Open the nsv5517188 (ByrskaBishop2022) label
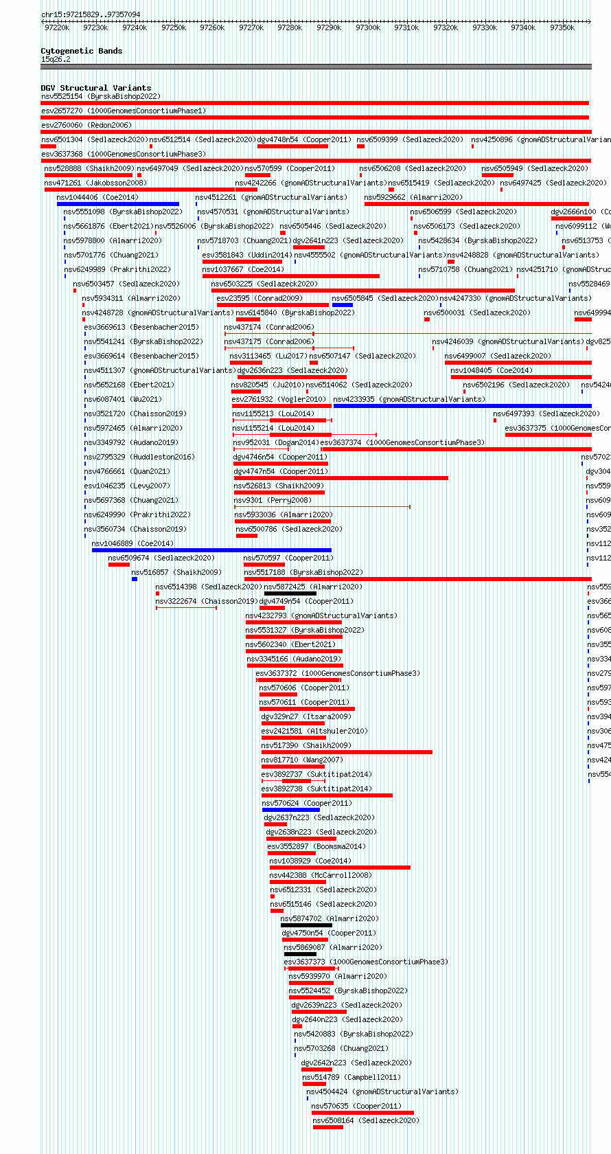This screenshot has height=1154, width=611. tap(303, 572)
